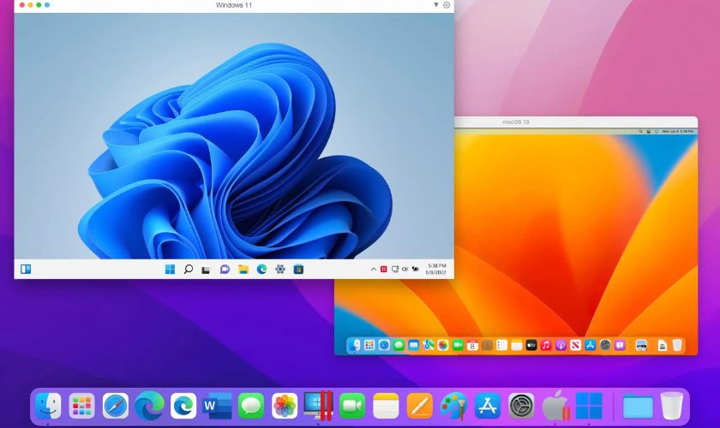Launch Edge from the Windows 11 taskbar
The width and height of the screenshot is (720, 428).
[261, 270]
